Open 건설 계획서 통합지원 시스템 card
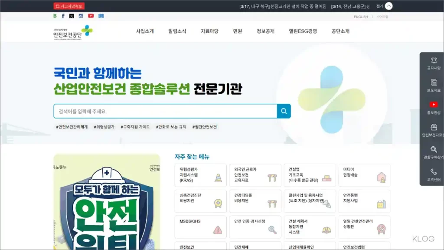The width and height of the screenshot is (444, 250). click(310, 227)
